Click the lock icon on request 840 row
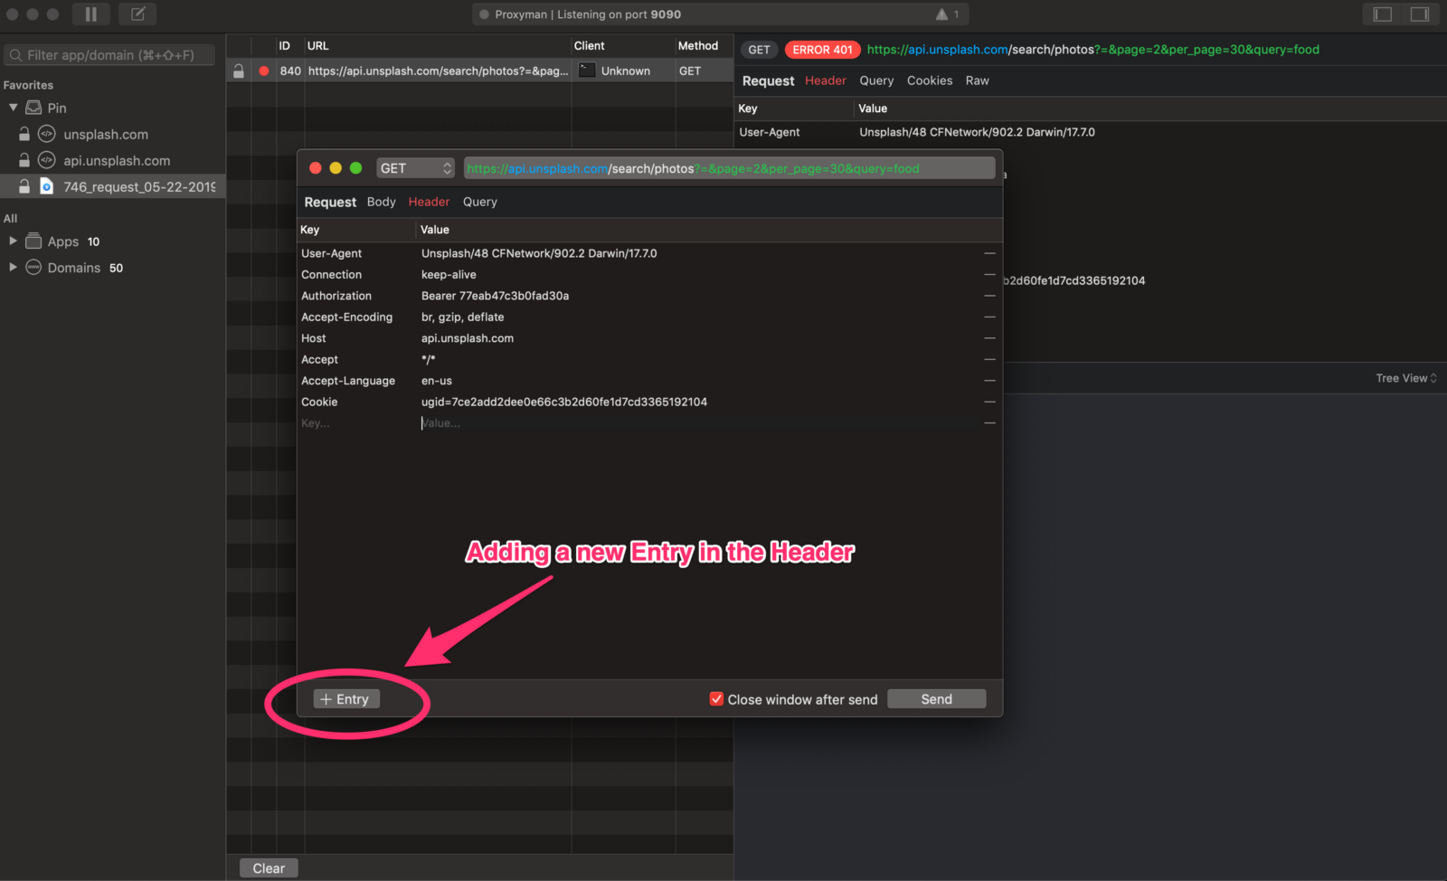 pos(239,71)
